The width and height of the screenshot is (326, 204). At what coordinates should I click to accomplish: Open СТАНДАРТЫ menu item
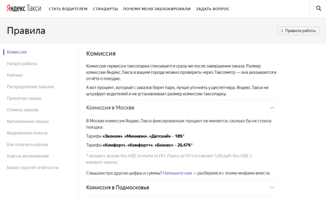(105, 9)
